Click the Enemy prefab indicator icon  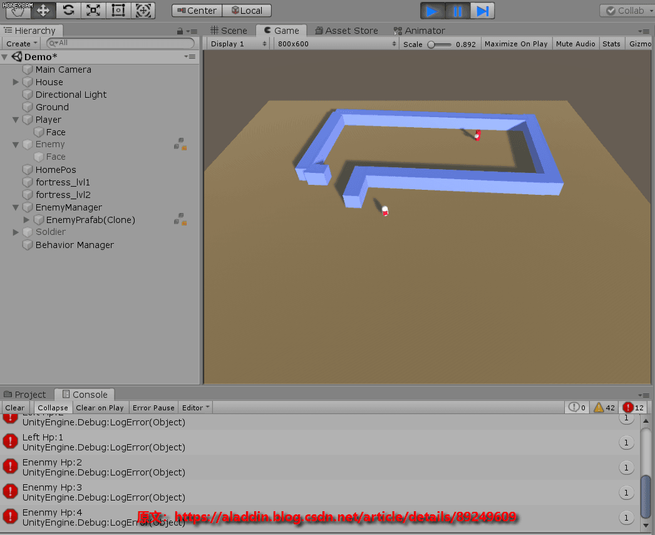click(180, 144)
